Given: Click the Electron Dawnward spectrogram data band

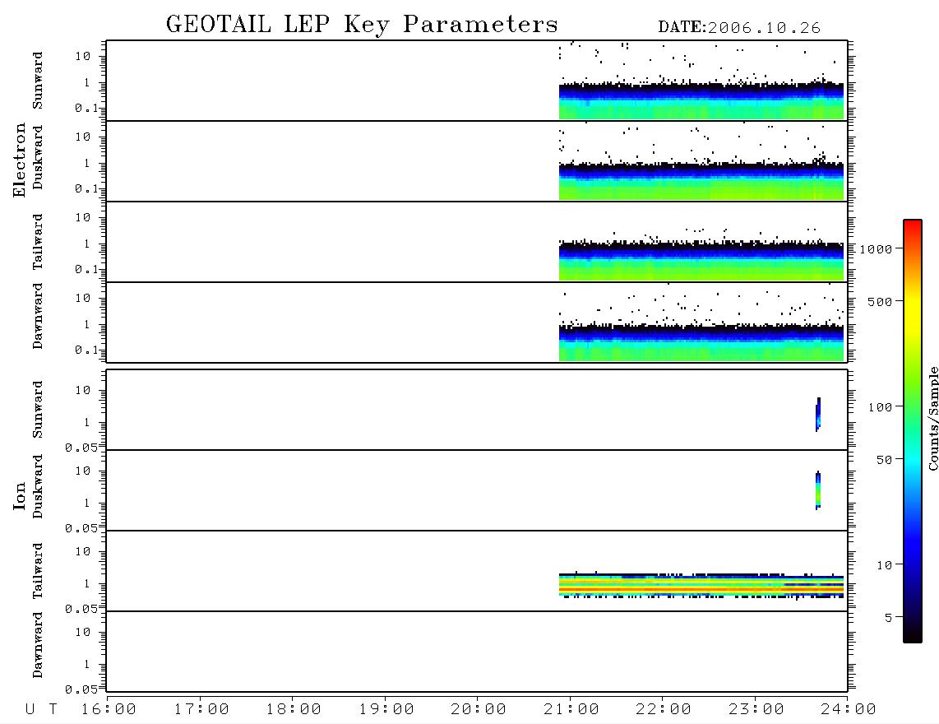Looking at the screenshot, I should [701, 342].
